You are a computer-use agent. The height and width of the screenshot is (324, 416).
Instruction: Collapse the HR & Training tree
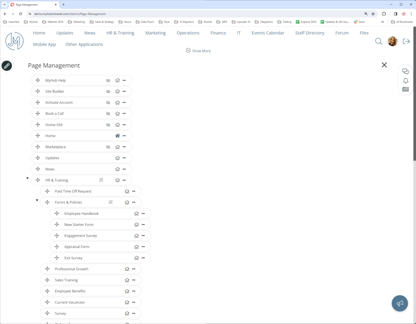(27, 178)
